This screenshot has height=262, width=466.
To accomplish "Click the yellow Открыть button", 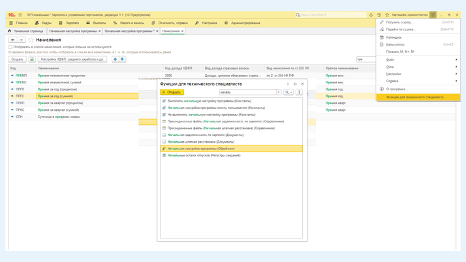I will (x=172, y=92).
